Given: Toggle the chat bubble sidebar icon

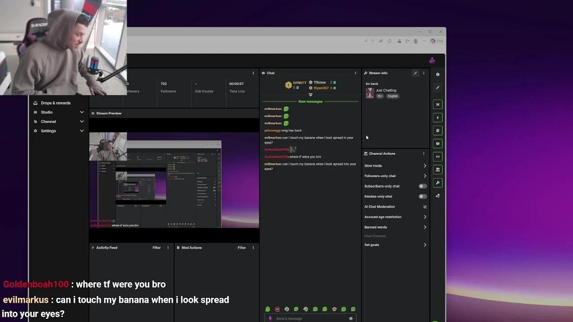Looking at the screenshot, I should coord(438,144).
